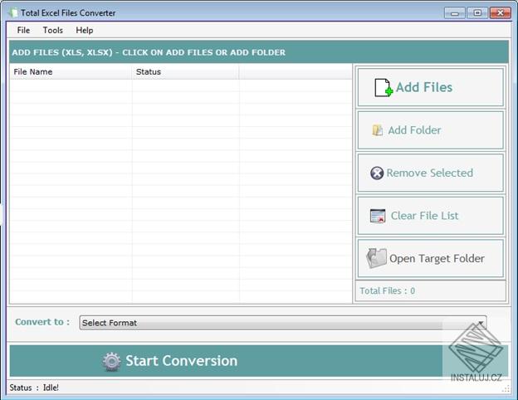
Task: Click the gear icon on Start Conversion
Action: [111, 361]
